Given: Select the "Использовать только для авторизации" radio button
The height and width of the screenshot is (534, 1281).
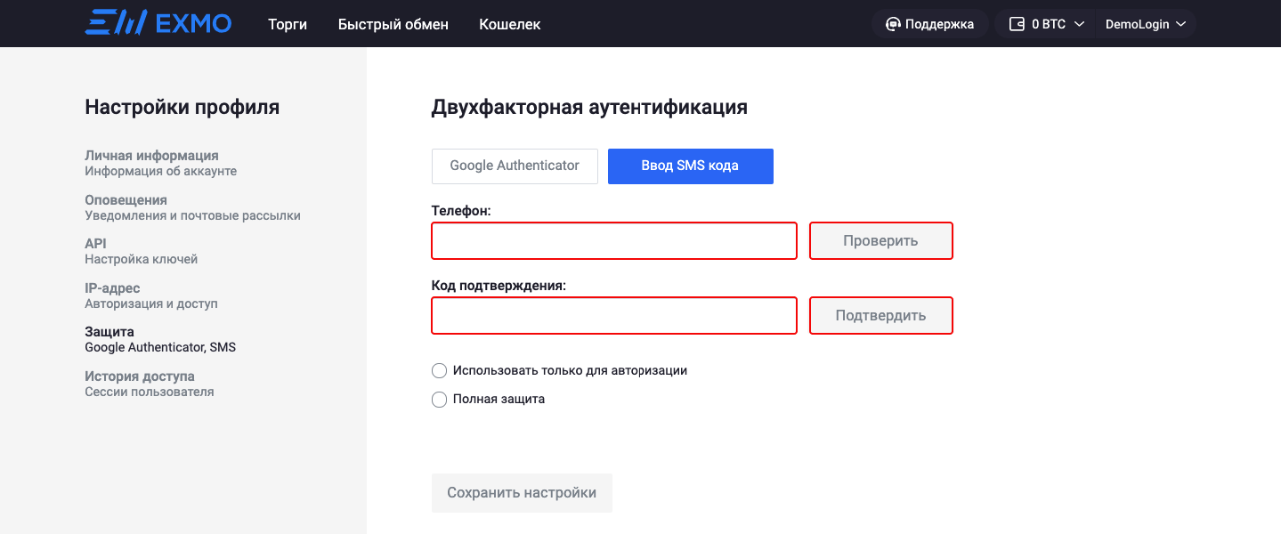Looking at the screenshot, I should [439, 371].
